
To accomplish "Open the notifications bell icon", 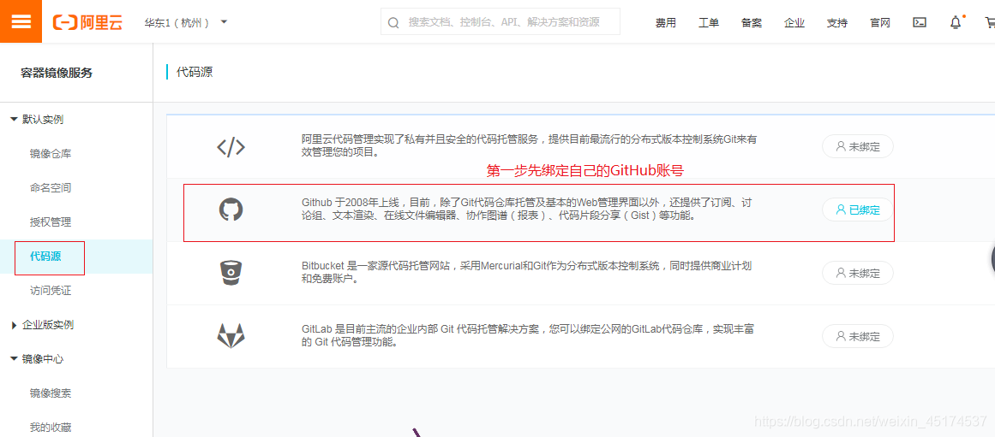I will click(956, 22).
